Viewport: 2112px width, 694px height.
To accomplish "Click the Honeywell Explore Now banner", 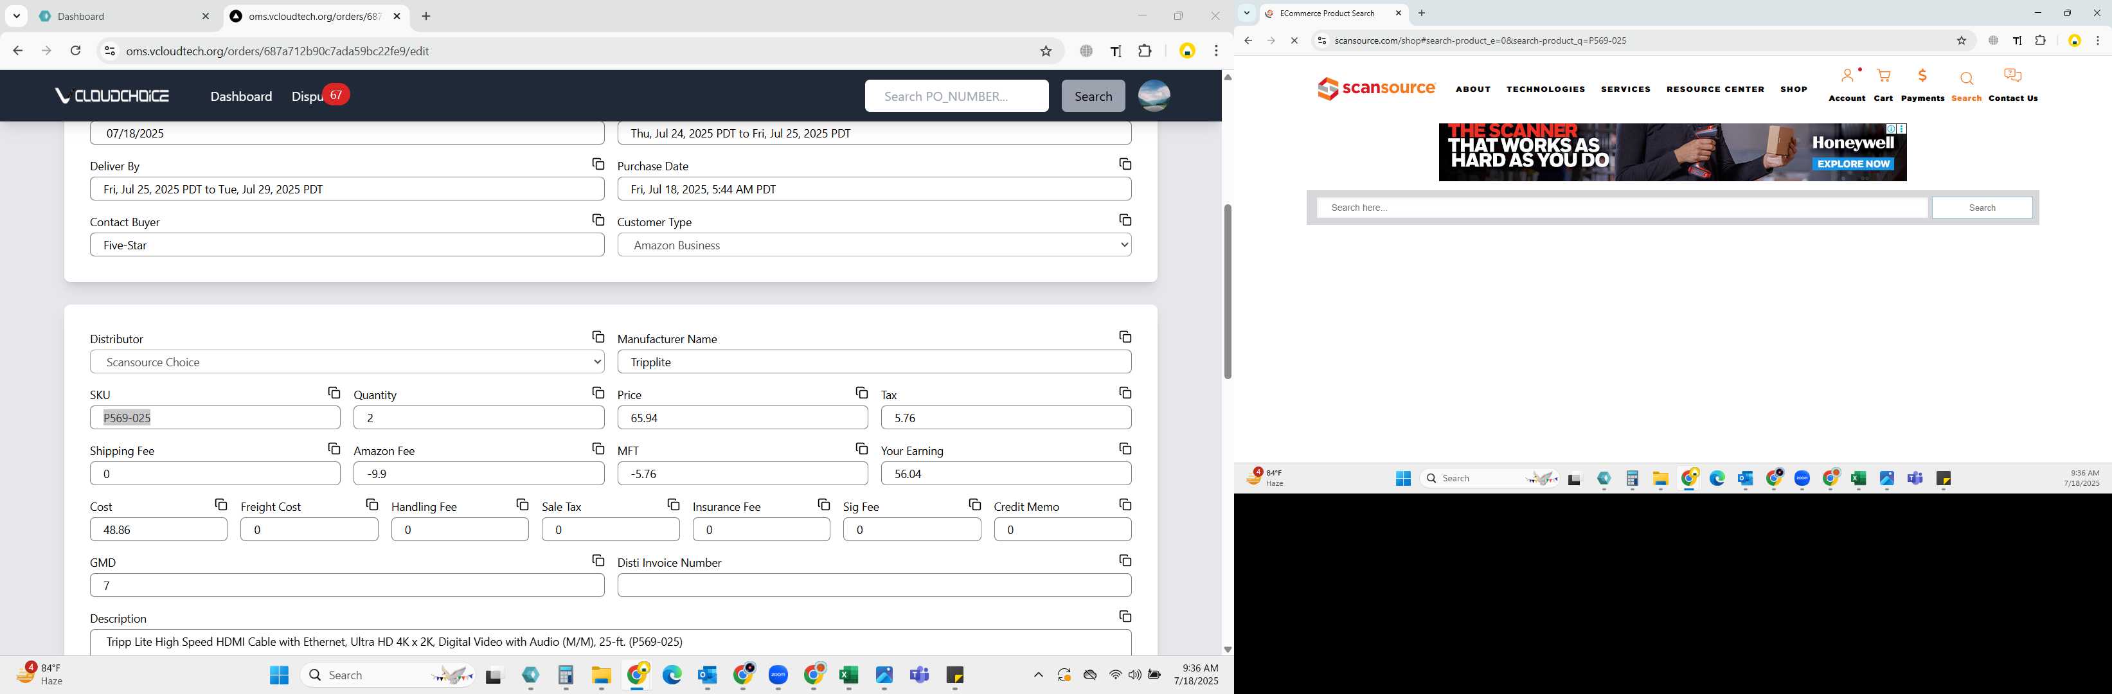I will pos(1853,164).
